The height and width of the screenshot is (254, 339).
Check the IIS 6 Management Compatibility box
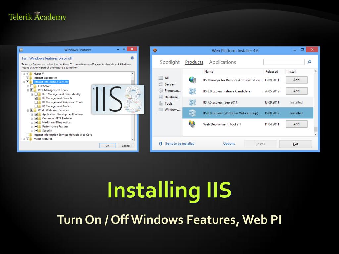click(36, 94)
